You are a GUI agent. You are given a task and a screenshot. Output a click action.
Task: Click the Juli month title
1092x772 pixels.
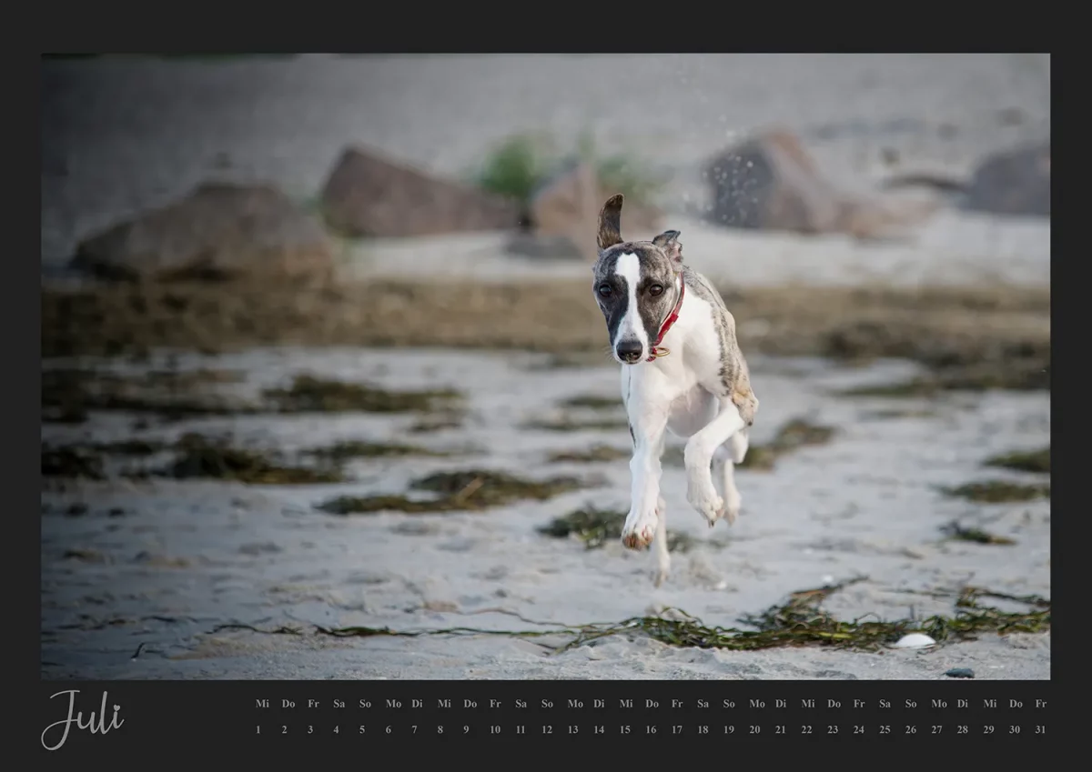point(82,718)
